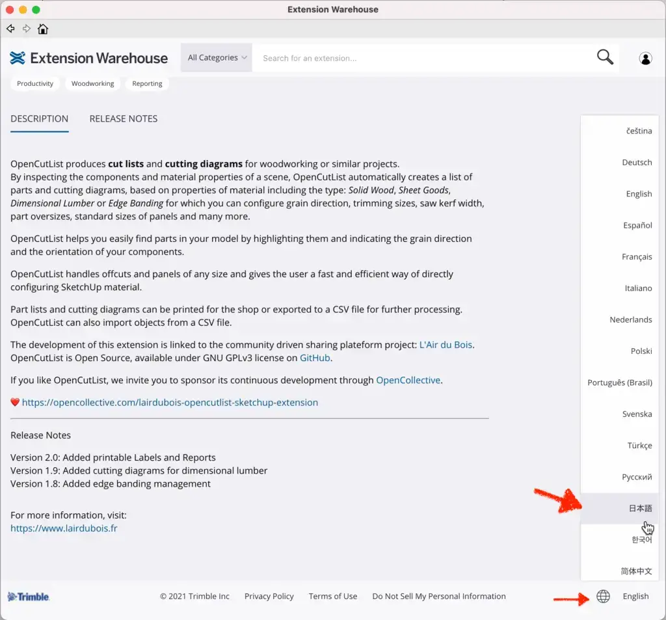Open the OpenCollective link

pyautogui.click(x=408, y=380)
